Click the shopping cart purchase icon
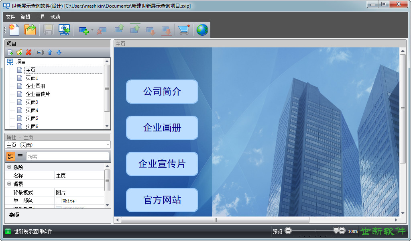The width and height of the screenshot is (411, 241). pos(184,30)
